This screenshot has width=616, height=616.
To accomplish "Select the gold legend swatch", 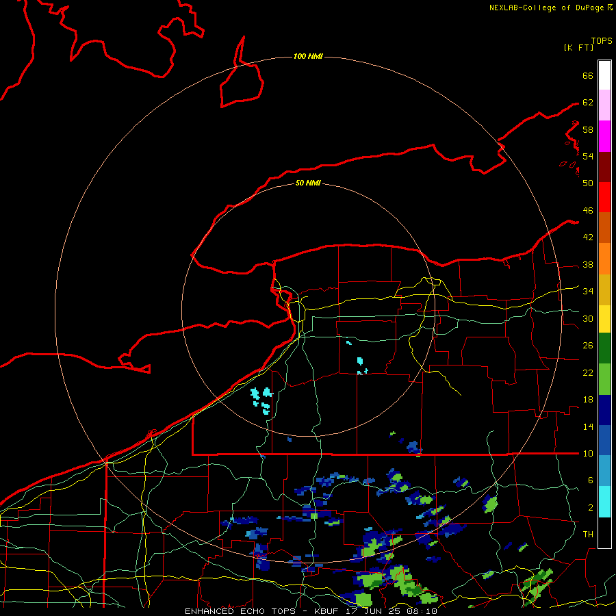I will (604, 290).
